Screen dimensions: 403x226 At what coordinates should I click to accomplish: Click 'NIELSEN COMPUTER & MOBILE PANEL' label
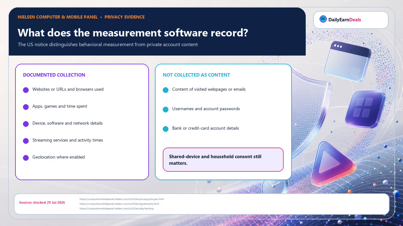tap(58, 17)
